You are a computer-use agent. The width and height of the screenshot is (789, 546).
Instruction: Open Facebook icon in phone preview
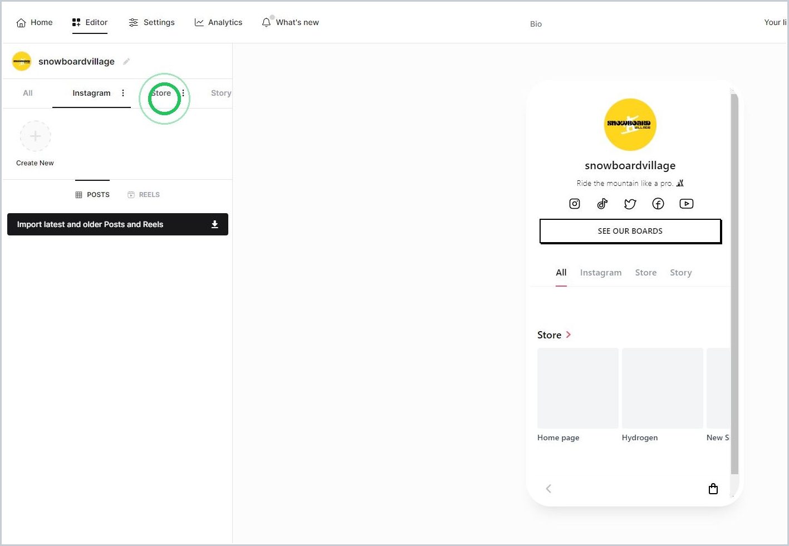tap(658, 204)
